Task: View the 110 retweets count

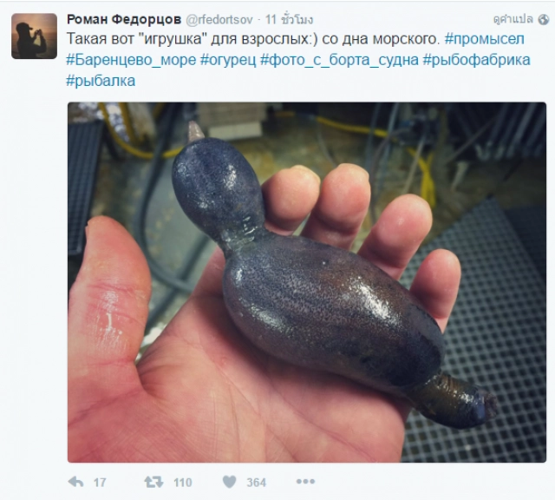Action: tap(183, 483)
